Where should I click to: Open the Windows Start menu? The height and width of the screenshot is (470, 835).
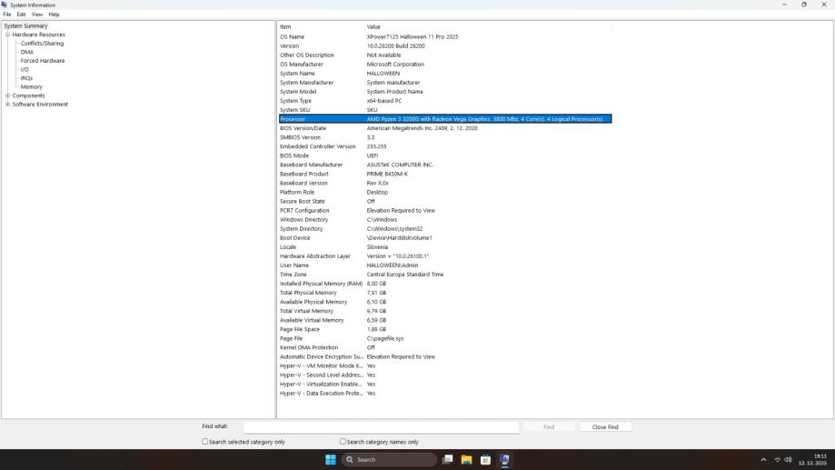331,460
